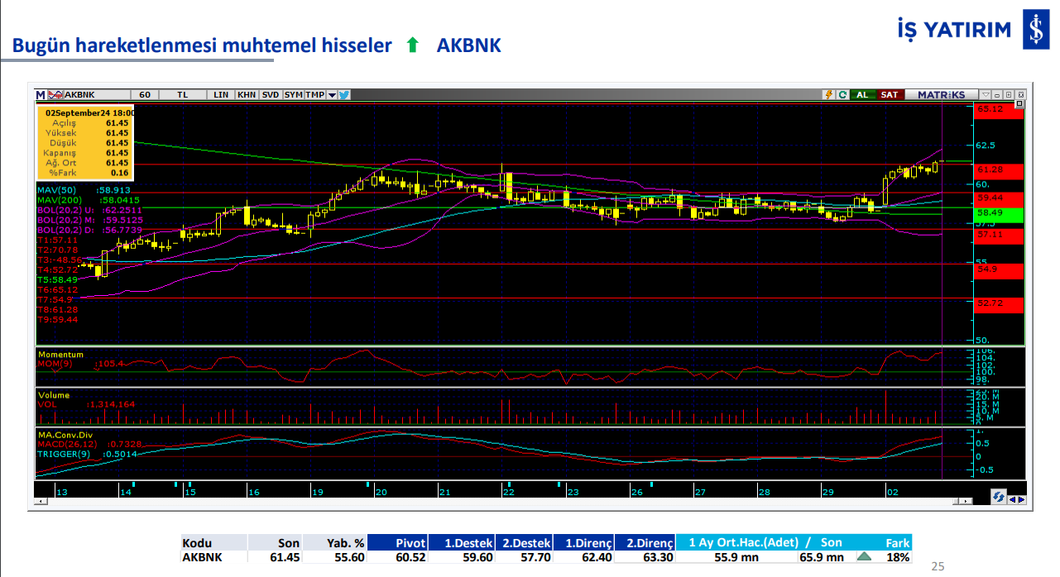Click the green AL buy button
The width and height of the screenshot is (1060, 577).
861,94
